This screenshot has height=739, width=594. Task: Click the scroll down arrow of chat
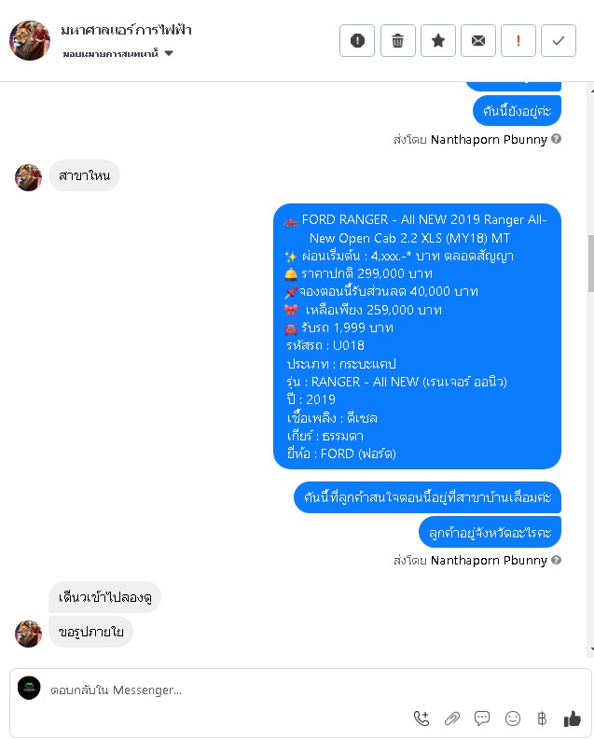[591, 649]
